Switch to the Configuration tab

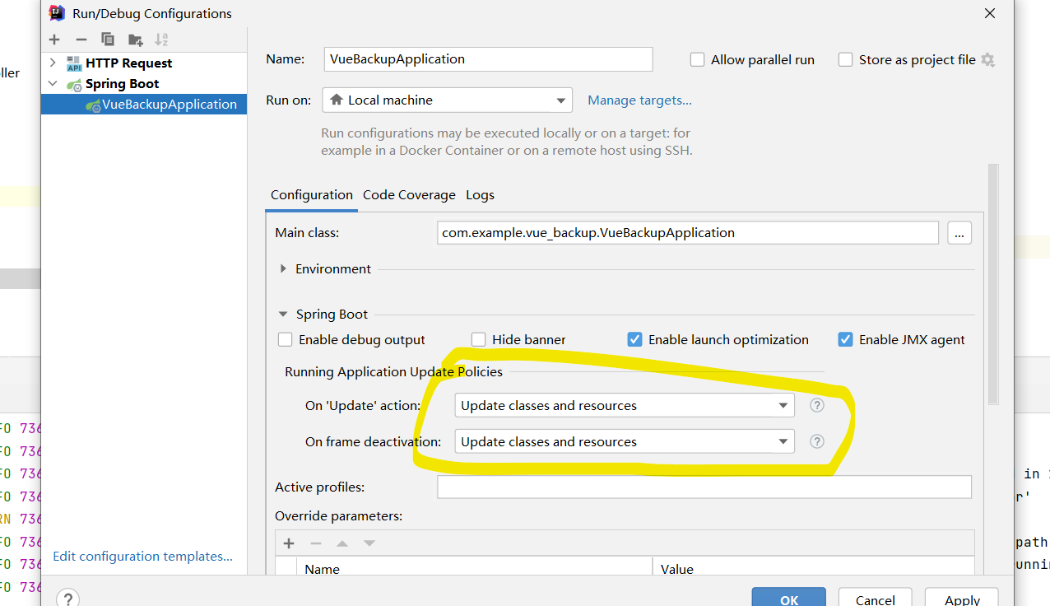point(312,195)
